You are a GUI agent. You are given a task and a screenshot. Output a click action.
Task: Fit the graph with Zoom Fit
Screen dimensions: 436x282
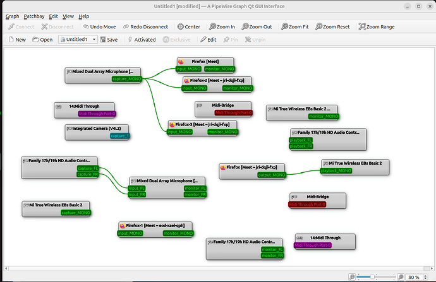[x=295, y=26]
